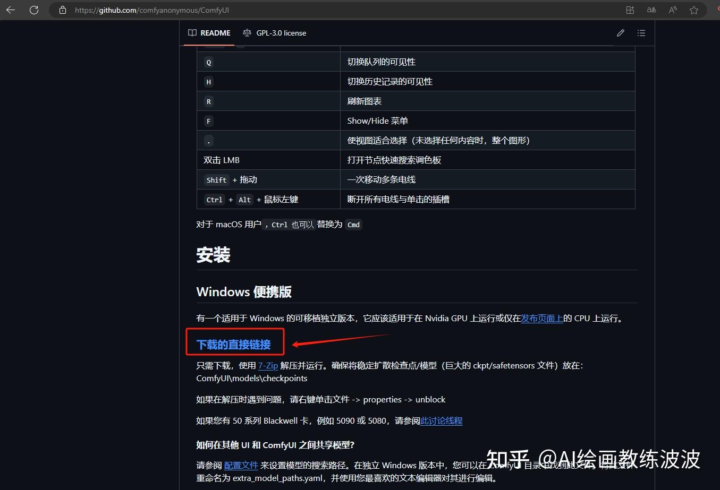Open the highlighted 下载的直接链接 download link
The height and width of the screenshot is (490, 720).
(234, 344)
